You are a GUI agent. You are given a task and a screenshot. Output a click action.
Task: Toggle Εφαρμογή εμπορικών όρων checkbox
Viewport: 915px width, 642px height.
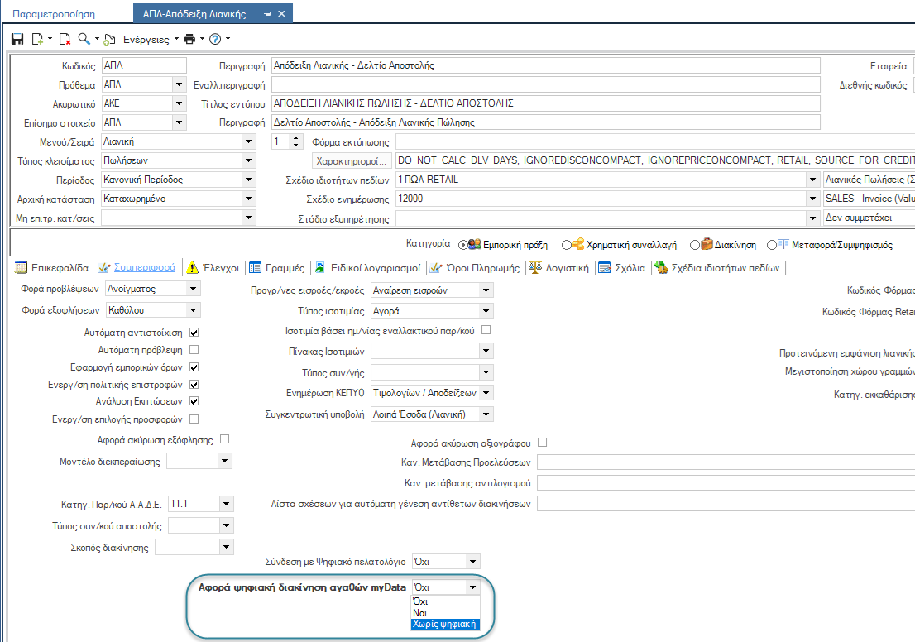point(194,367)
